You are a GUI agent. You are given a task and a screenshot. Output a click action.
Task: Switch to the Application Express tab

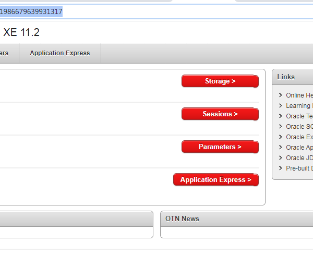60,53
